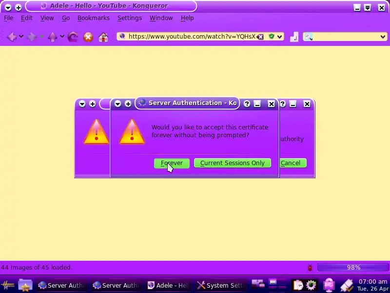Click 'Would you like to accept this certificate' text

tap(210, 127)
